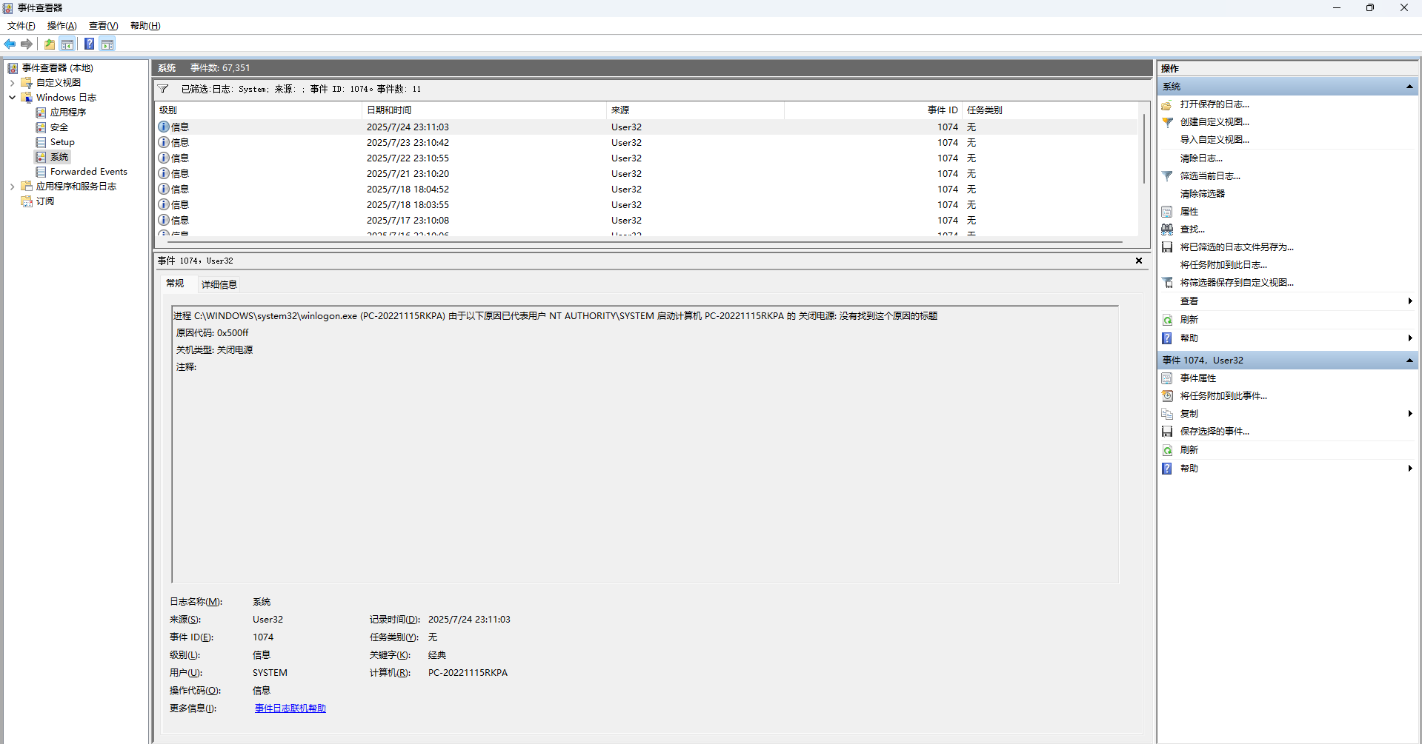Collapse 系统 actions section header arrow

point(1409,87)
